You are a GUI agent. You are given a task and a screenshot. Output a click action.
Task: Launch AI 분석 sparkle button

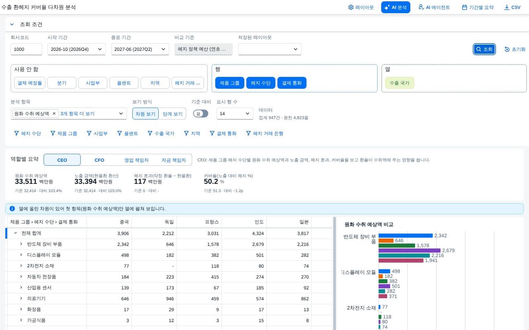point(396,7)
